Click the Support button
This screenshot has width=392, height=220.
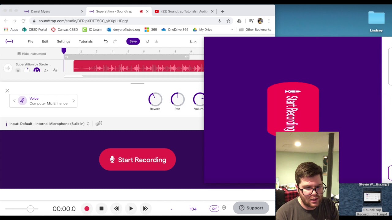tap(251, 208)
